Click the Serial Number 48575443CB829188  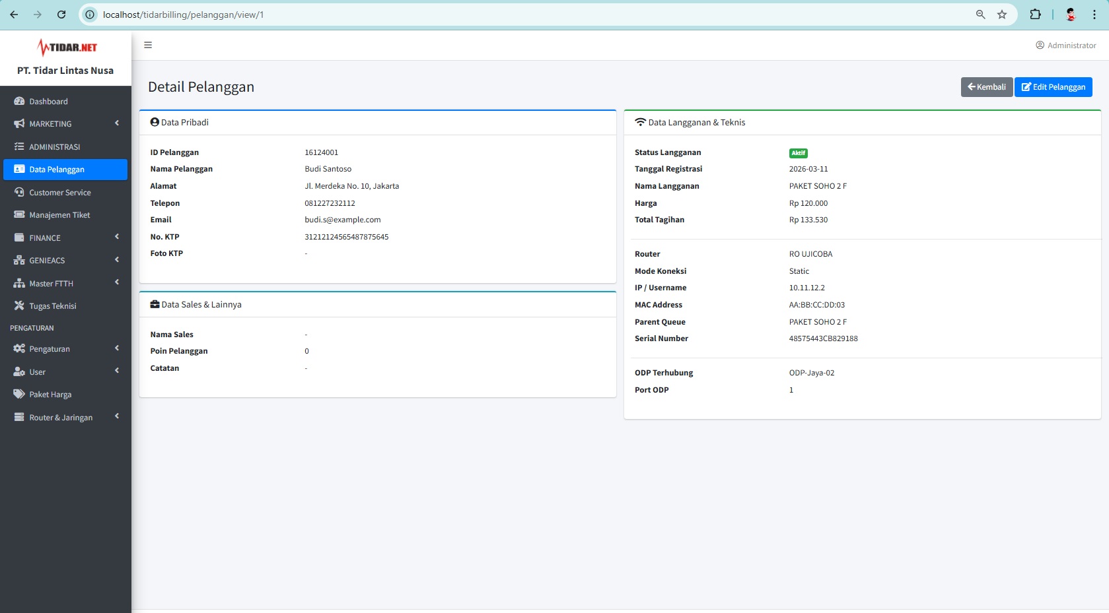[x=824, y=339]
